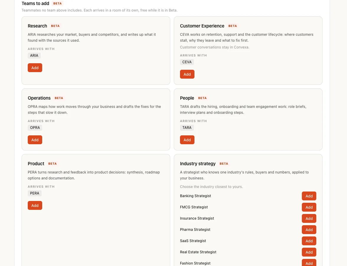Screen dimensions: 347x266
Task: Click the SaaS Strategist label
Action: [x=193, y=241]
